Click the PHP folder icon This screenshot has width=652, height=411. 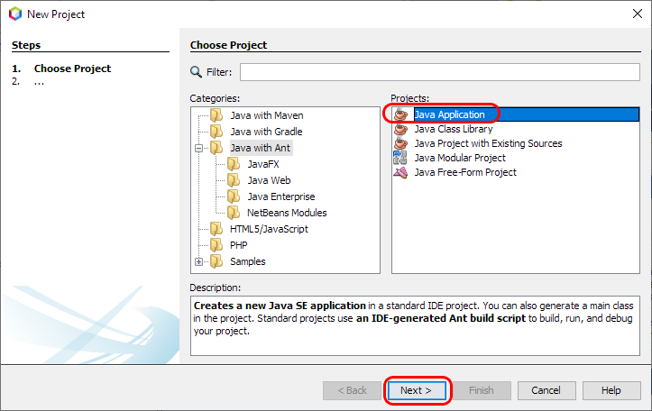point(216,245)
